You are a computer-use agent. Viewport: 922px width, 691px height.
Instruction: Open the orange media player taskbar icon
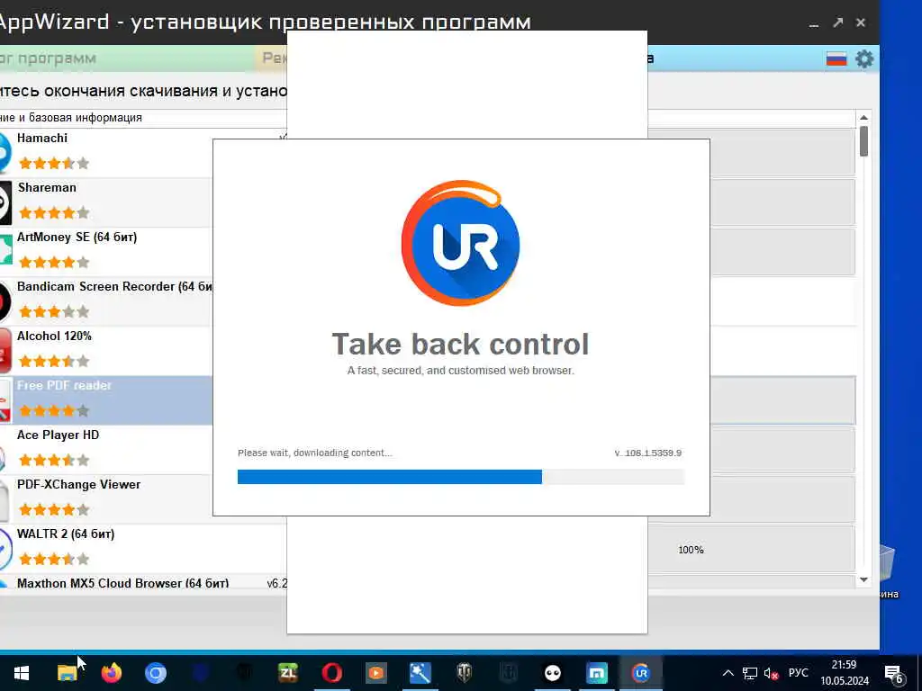(x=375, y=673)
